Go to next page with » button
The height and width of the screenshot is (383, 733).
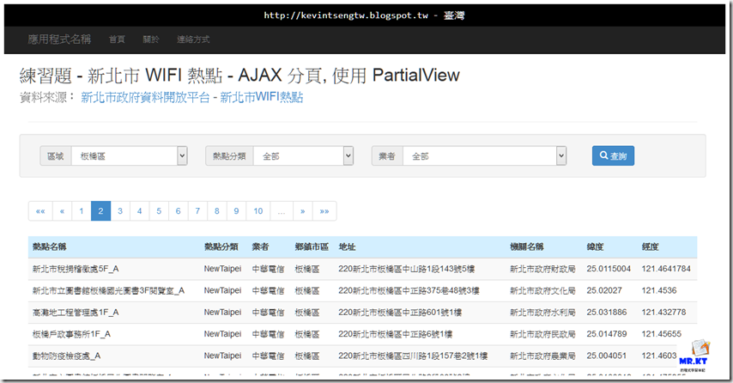[303, 211]
